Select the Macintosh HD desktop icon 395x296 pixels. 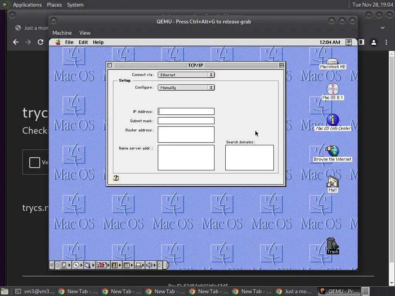pos(333,64)
